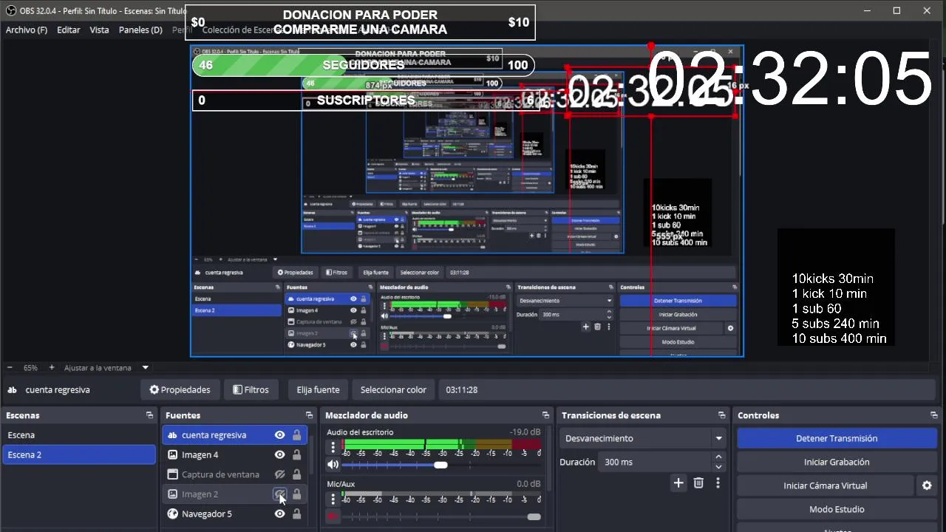
Task: Hide the Navegador 5 source
Action: (x=279, y=514)
